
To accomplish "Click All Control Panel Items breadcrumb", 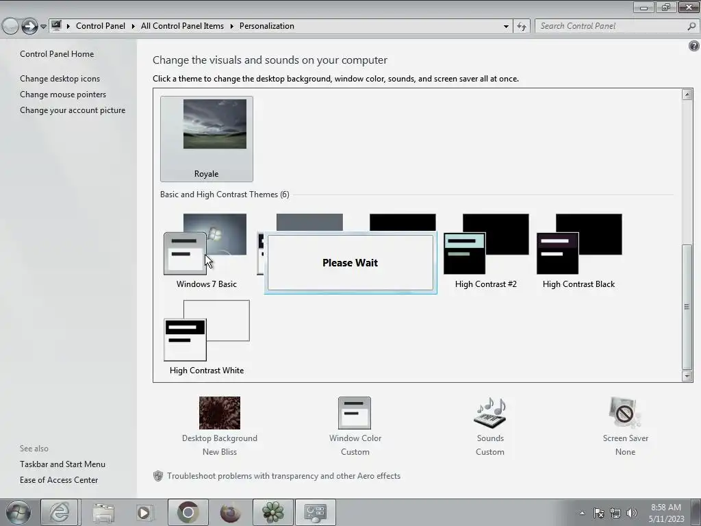I will 182,26.
